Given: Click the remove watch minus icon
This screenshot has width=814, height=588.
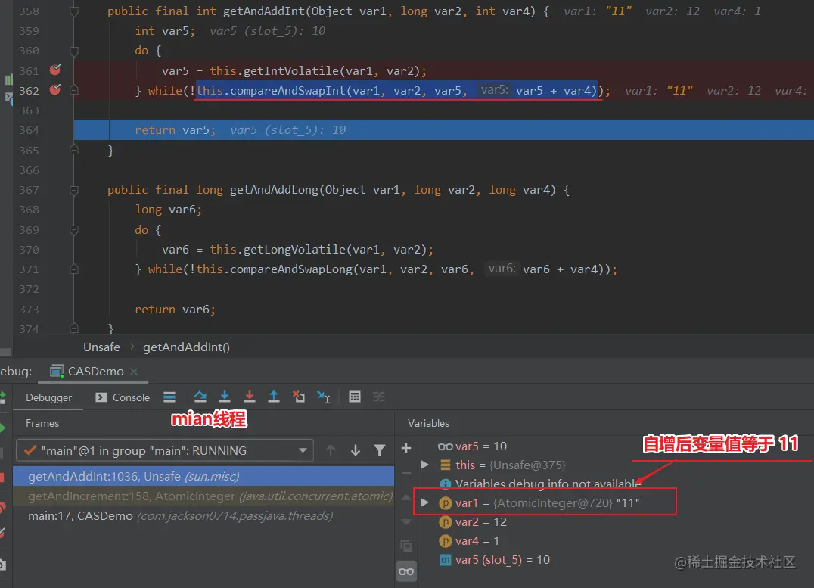Looking at the screenshot, I should 406,473.
